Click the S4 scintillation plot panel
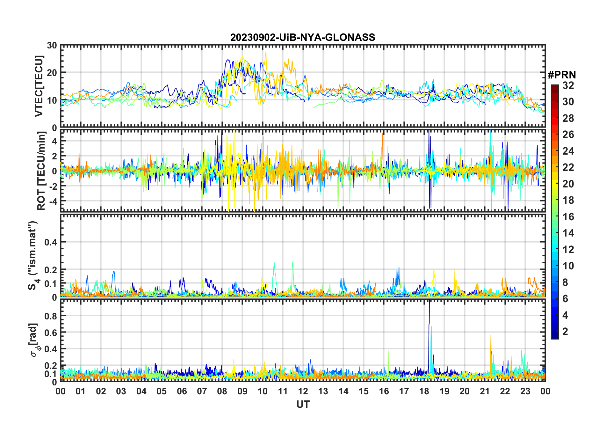 coord(303,255)
